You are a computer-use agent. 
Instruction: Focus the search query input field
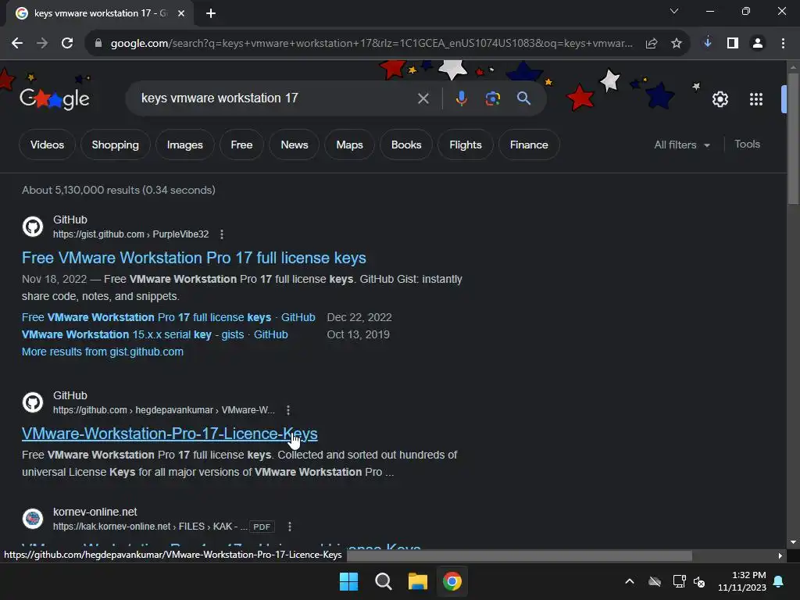point(276,98)
